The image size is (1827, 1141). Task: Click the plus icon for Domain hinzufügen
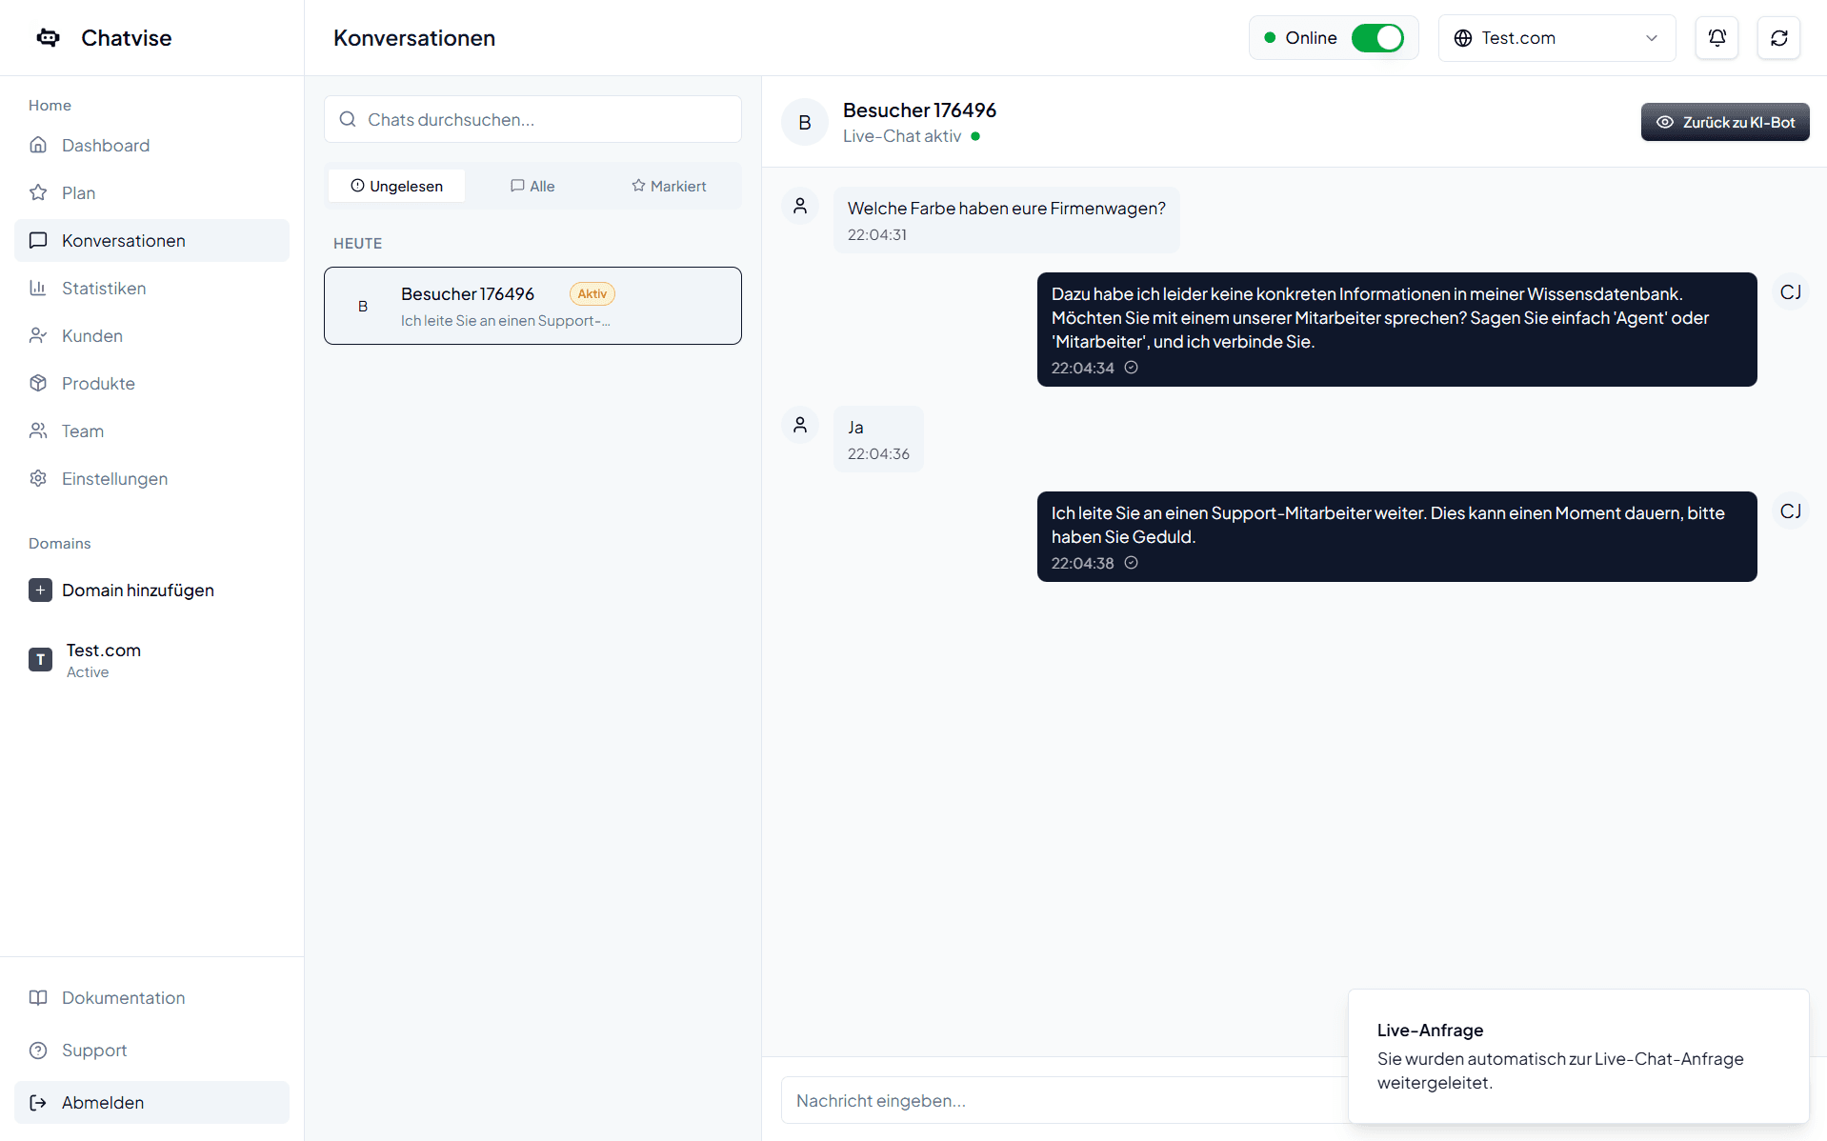click(x=40, y=591)
